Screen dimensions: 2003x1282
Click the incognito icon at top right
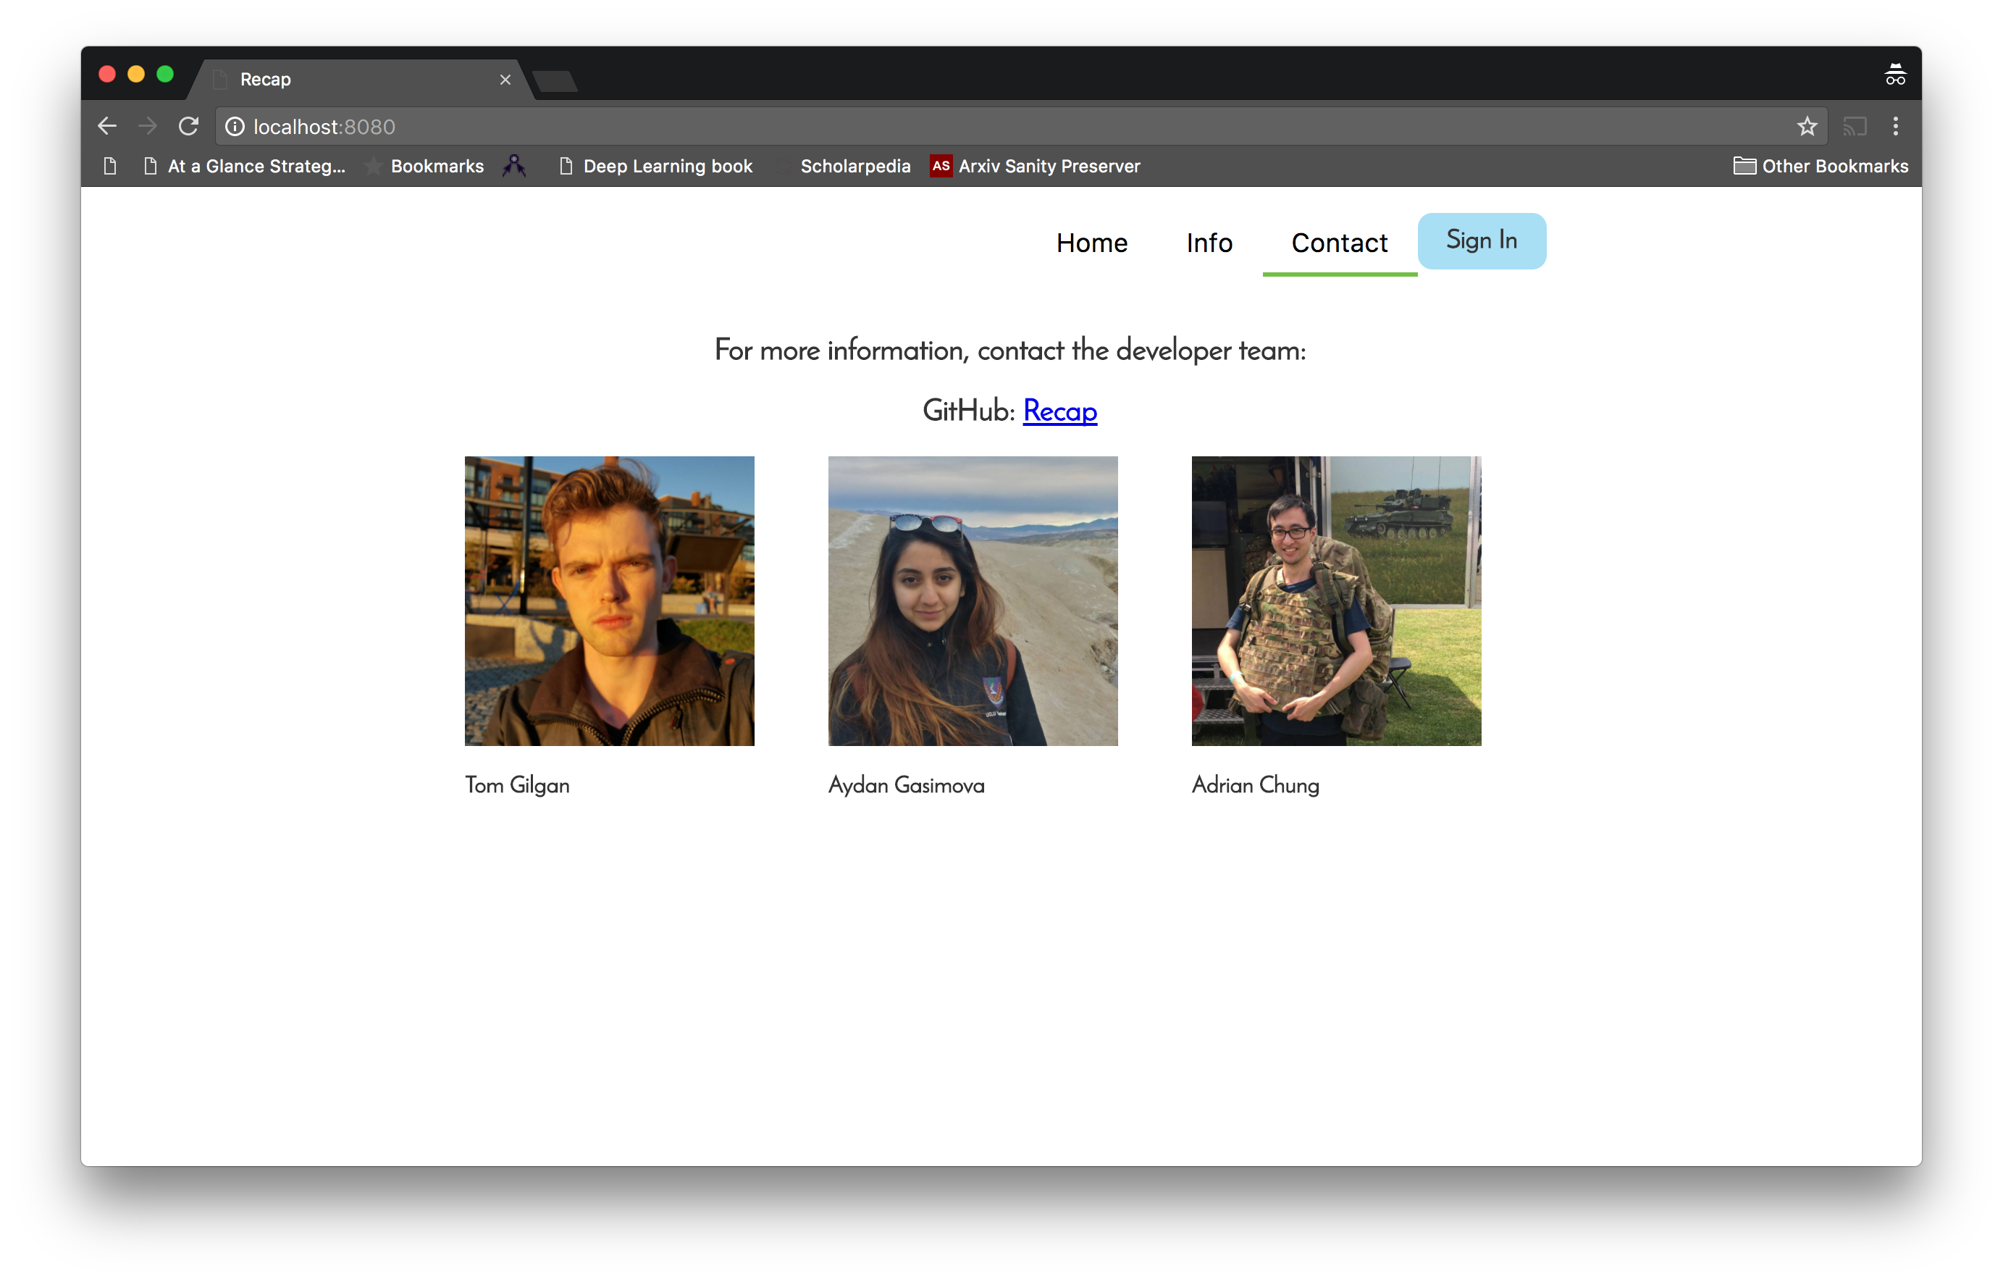(x=1895, y=76)
